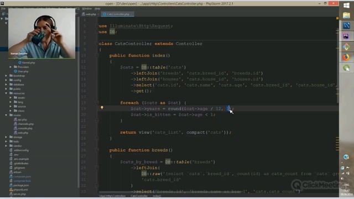
Task: Click the fold marker beside function index
Action: (x=97, y=55)
